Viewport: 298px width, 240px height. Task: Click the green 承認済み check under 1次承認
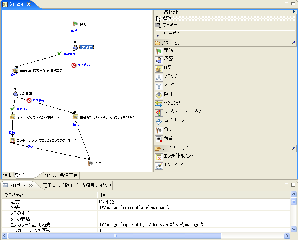(x=59, y=54)
